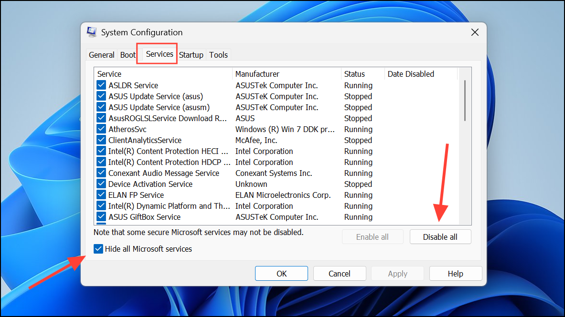Click the Disable all button
The height and width of the screenshot is (317, 565).
point(440,237)
